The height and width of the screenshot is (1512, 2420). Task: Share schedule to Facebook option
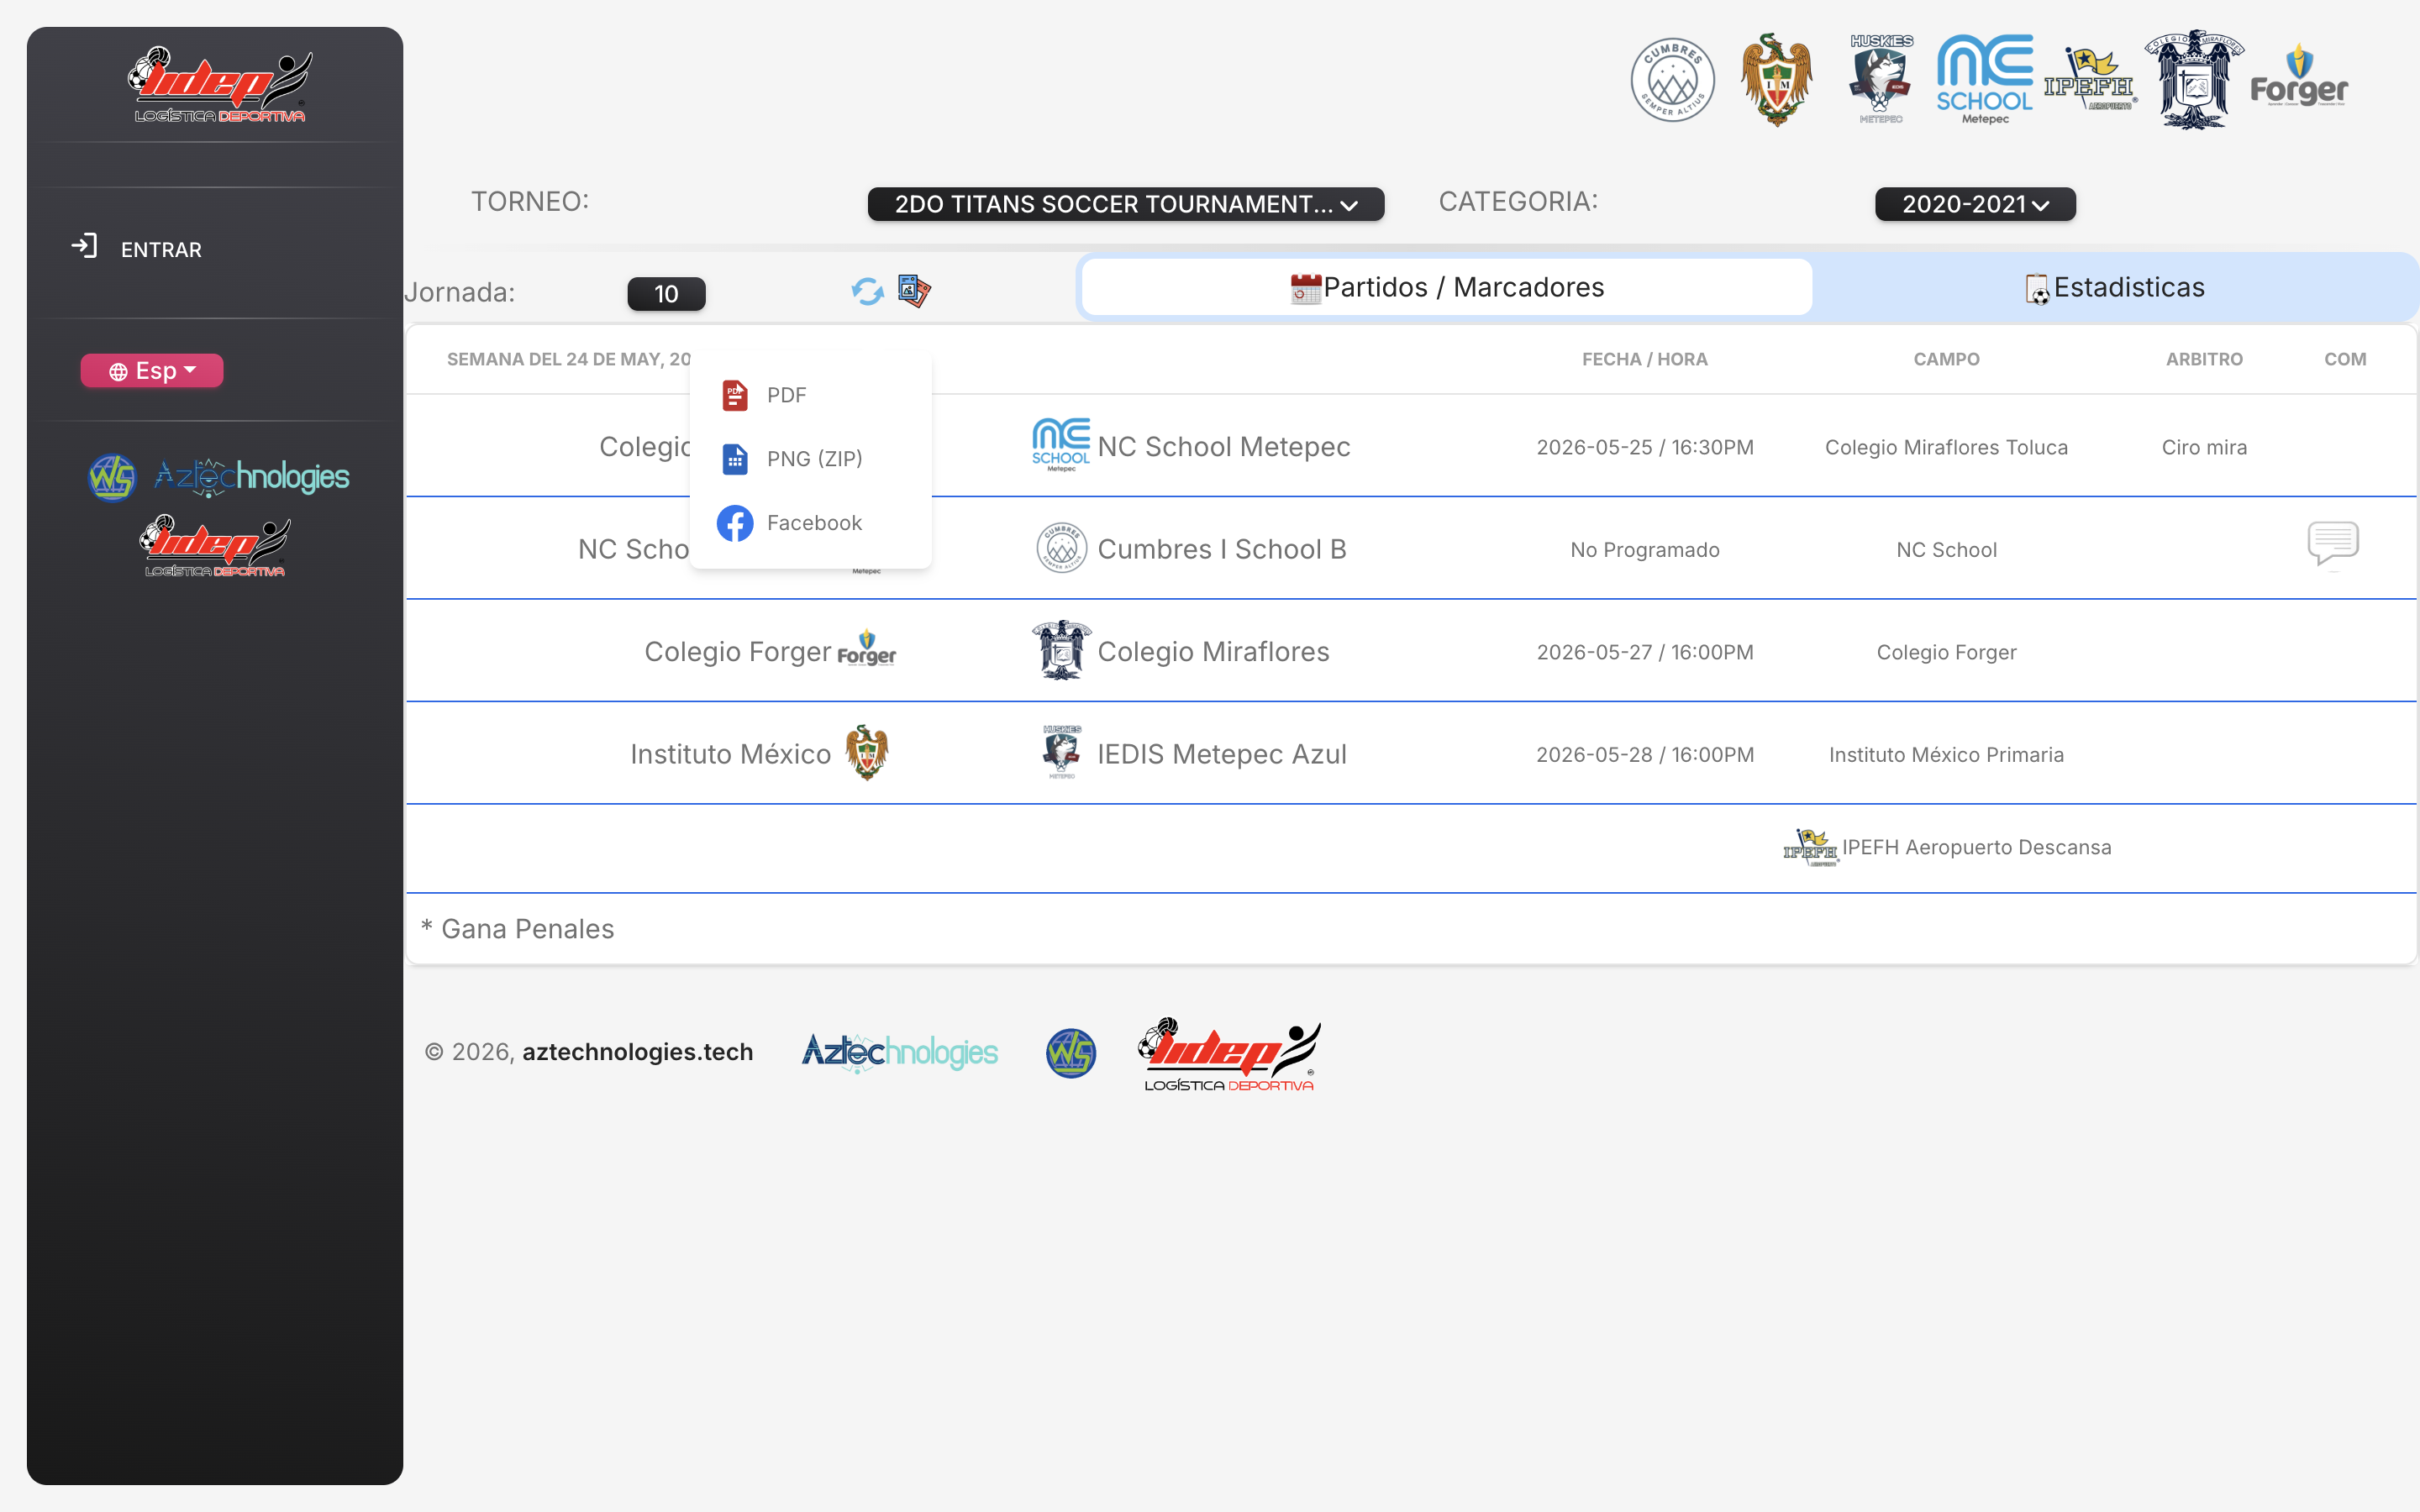point(811,523)
